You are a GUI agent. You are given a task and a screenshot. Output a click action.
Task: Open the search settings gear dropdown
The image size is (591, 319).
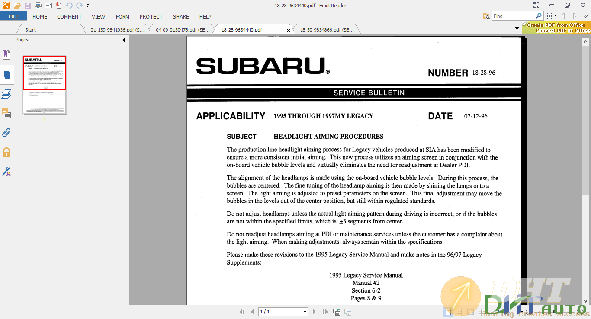click(x=551, y=16)
